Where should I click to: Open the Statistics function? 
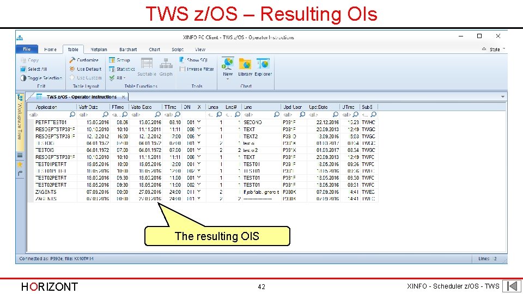(x=122, y=69)
